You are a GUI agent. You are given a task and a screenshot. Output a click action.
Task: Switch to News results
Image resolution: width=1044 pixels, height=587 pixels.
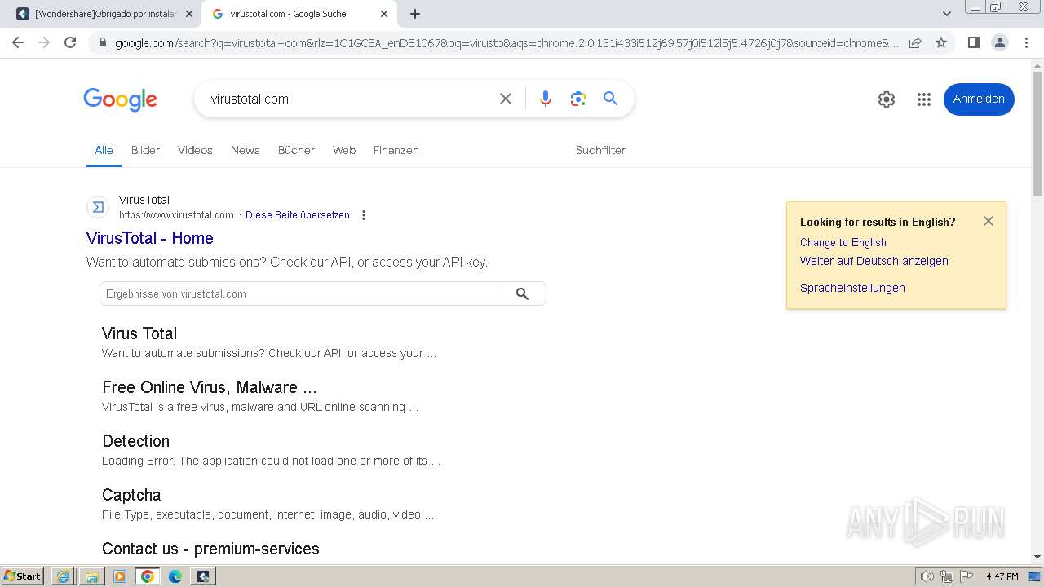click(x=245, y=150)
